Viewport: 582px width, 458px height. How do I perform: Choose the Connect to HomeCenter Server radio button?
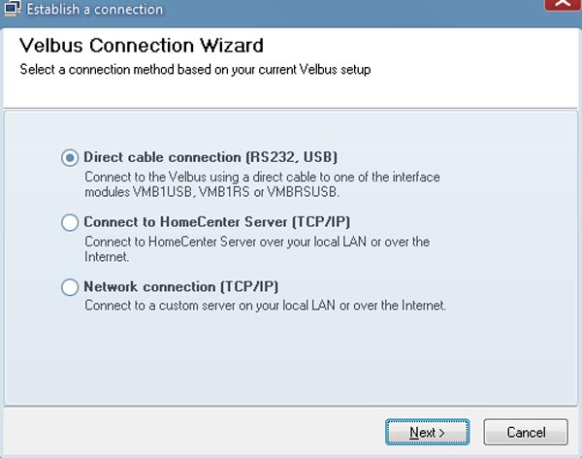70,222
